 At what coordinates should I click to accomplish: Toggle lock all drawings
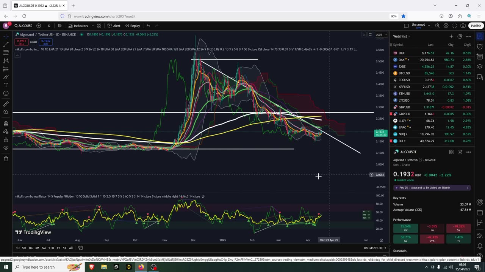pos(6,140)
